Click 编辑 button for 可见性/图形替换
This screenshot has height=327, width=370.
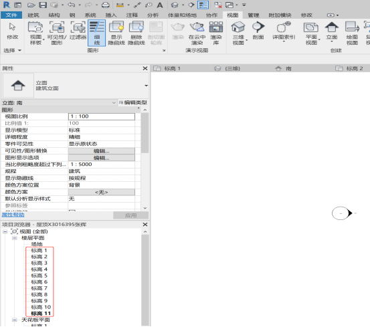click(102, 151)
